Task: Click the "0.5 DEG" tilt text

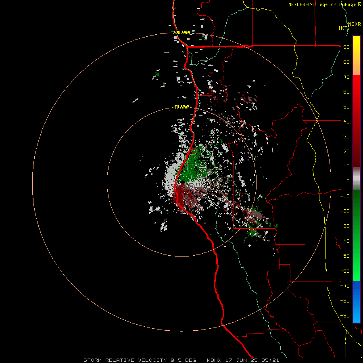Action: [184, 360]
